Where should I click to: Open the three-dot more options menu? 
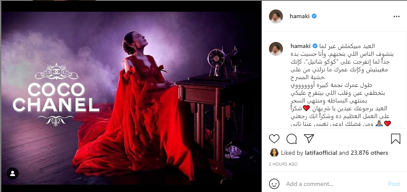click(396, 16)
